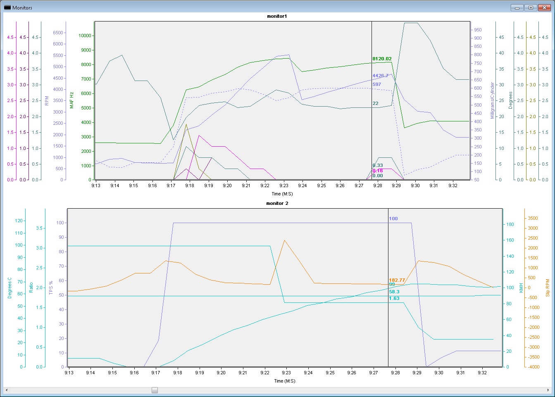Click the scrollbar's left arrow
The width and height of the screenshot is (555, 397).
pos(6,390)
